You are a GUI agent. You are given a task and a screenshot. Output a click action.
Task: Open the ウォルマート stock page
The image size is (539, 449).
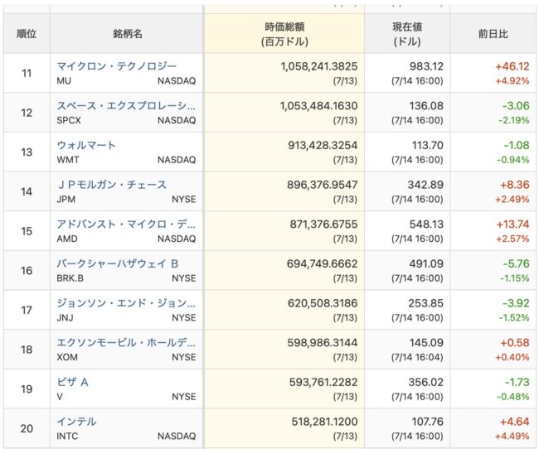point(86,145)
